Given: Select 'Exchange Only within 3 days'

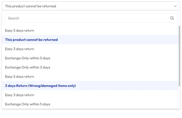Looking at the screenshot, I should click(90, 67).
